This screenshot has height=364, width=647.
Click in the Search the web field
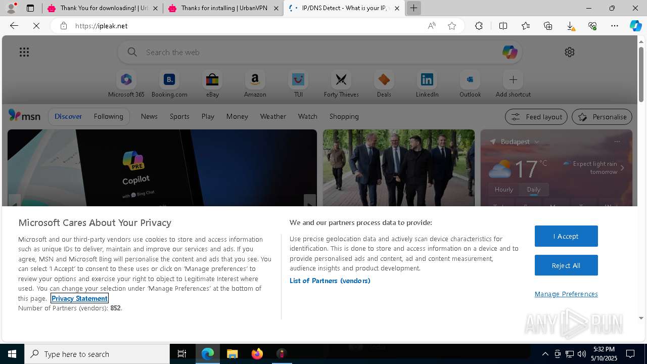coord(320,52)
